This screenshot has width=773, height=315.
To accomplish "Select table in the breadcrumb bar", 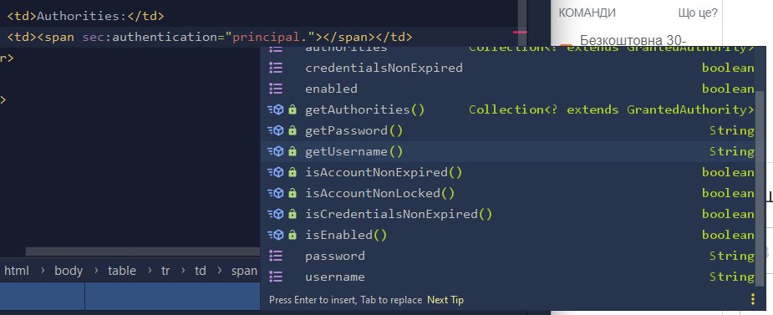I will (x=122, y=271).
